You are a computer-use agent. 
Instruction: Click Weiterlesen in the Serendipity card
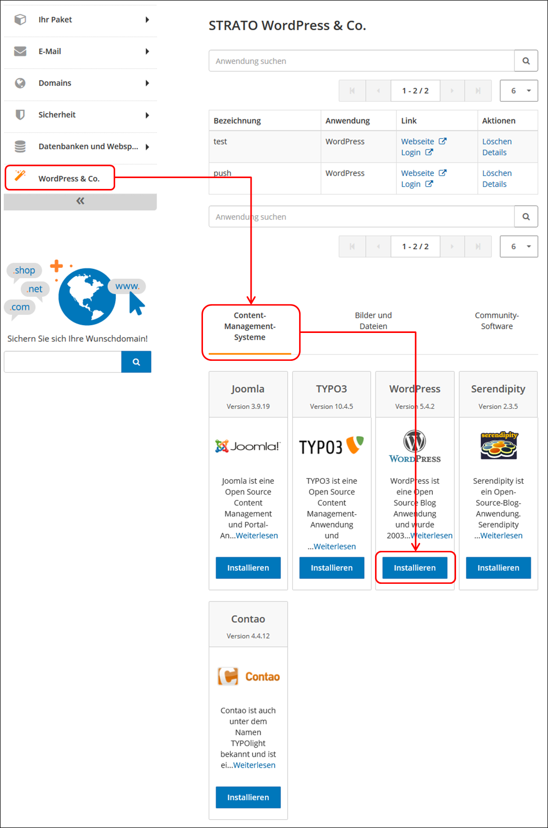[502, 536]
